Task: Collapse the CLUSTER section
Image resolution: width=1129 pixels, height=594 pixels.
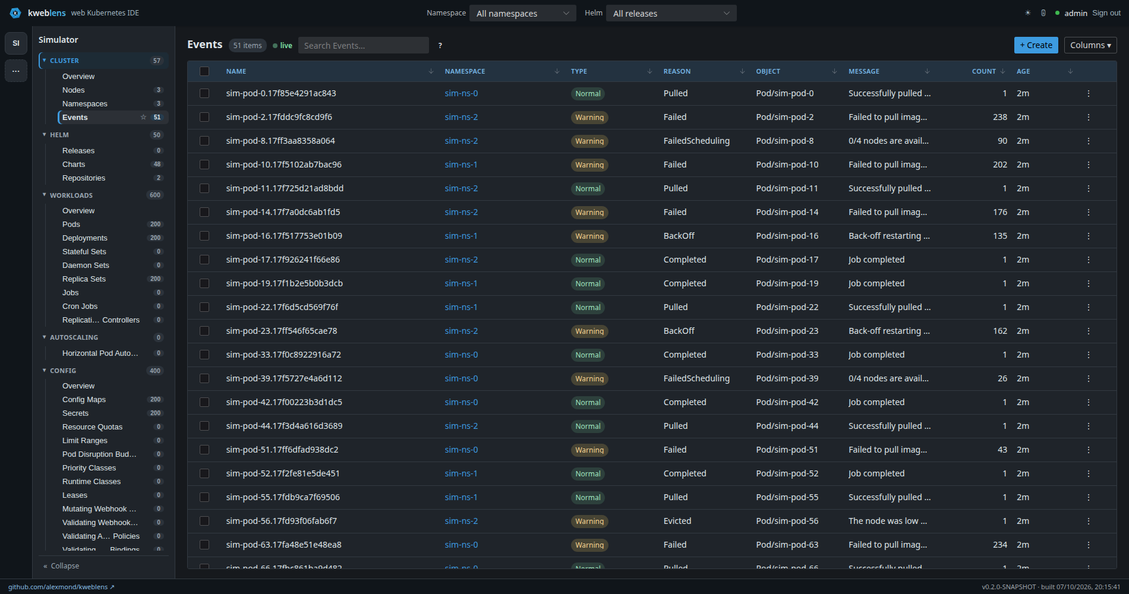Action: point(104,61)
